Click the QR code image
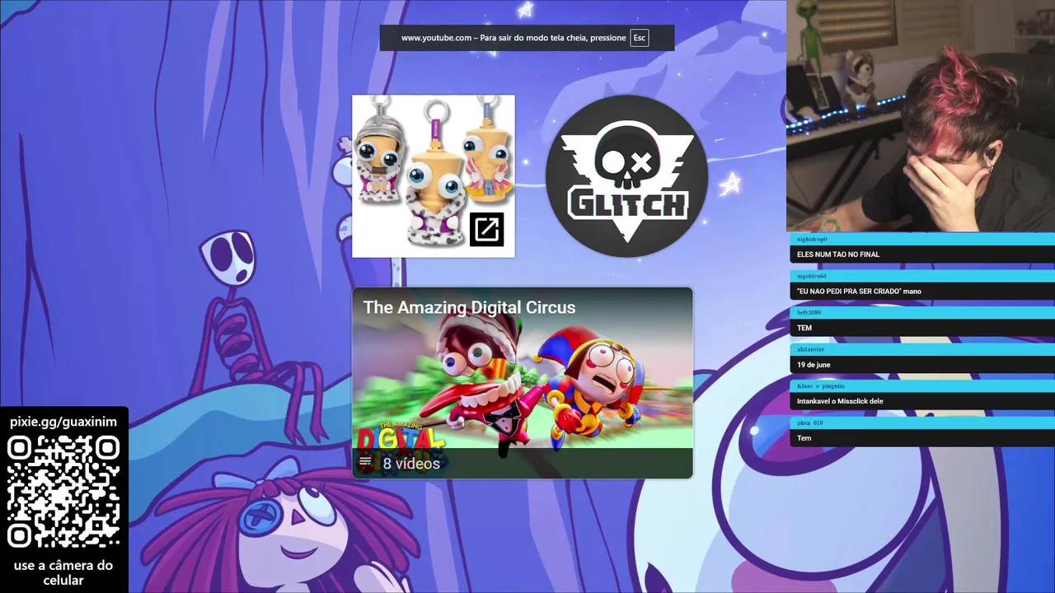 pos(63,493)
